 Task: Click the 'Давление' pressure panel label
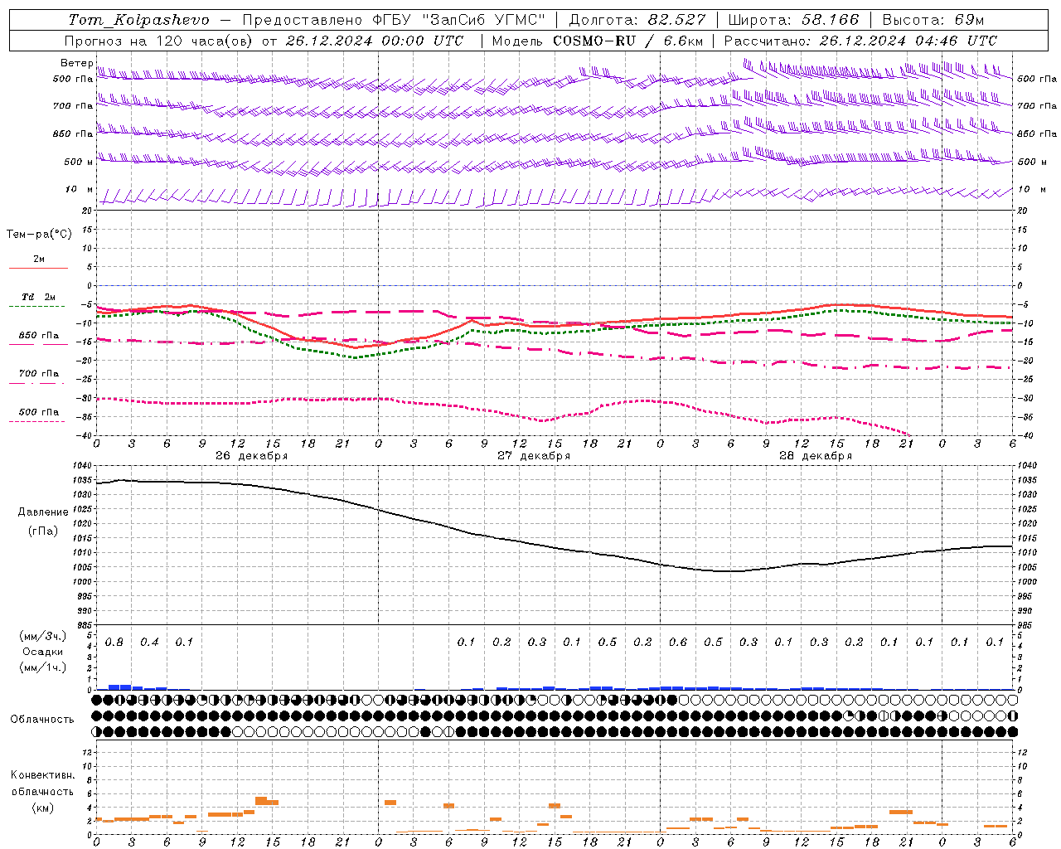tap(43, 512)
